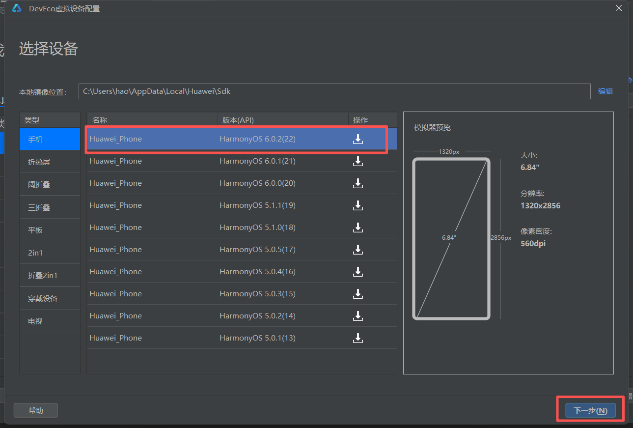Select Huawei_Phone row for HarmonyOS 5.0.2(14)

(242, 316)
